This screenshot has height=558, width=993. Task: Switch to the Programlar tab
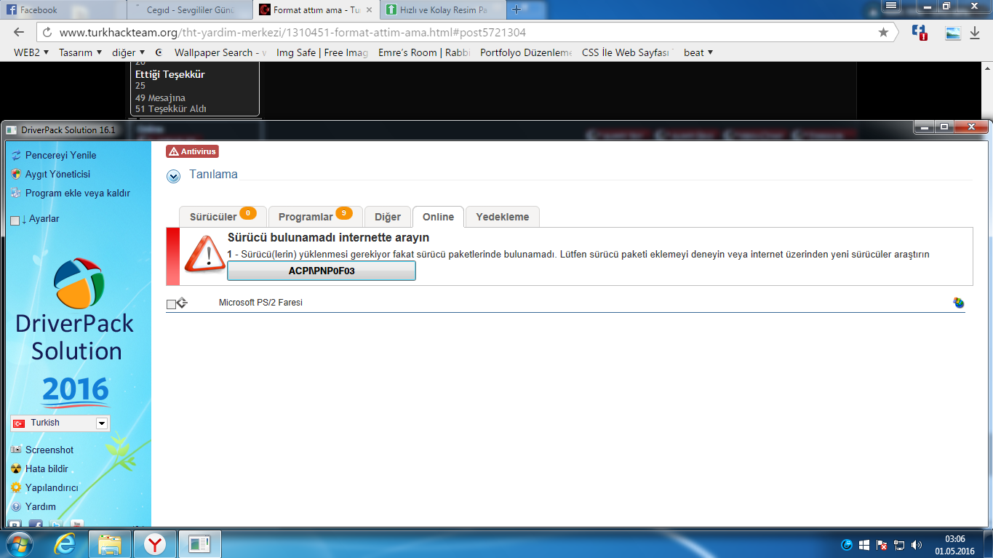pyautogui.click(x=315, y=217)
